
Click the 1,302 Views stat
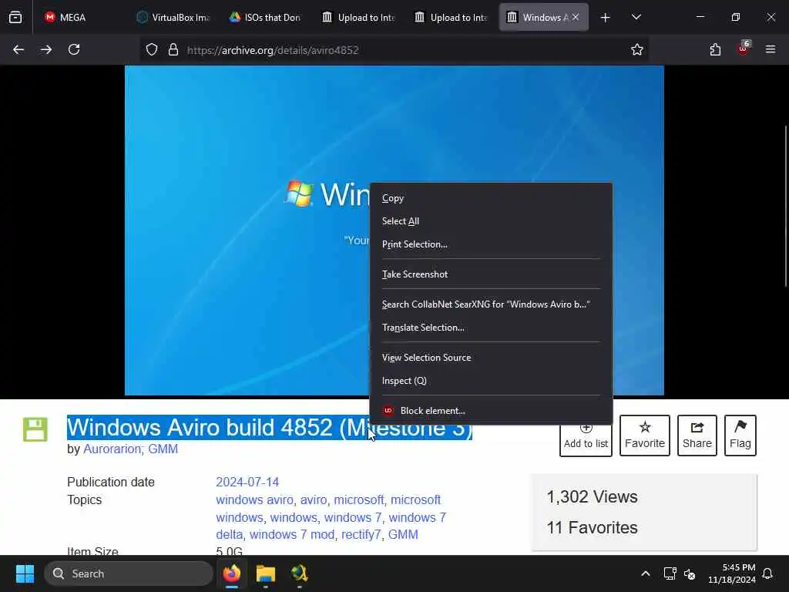[x=592, y=497]
